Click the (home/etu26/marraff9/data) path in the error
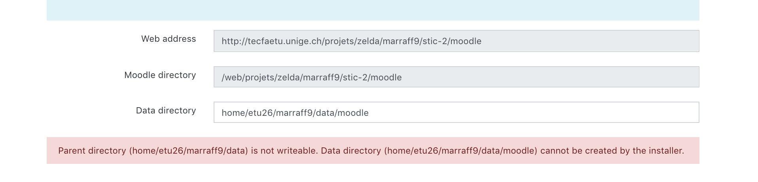Viewport: 758px width, 182px height. coord(188,151)
